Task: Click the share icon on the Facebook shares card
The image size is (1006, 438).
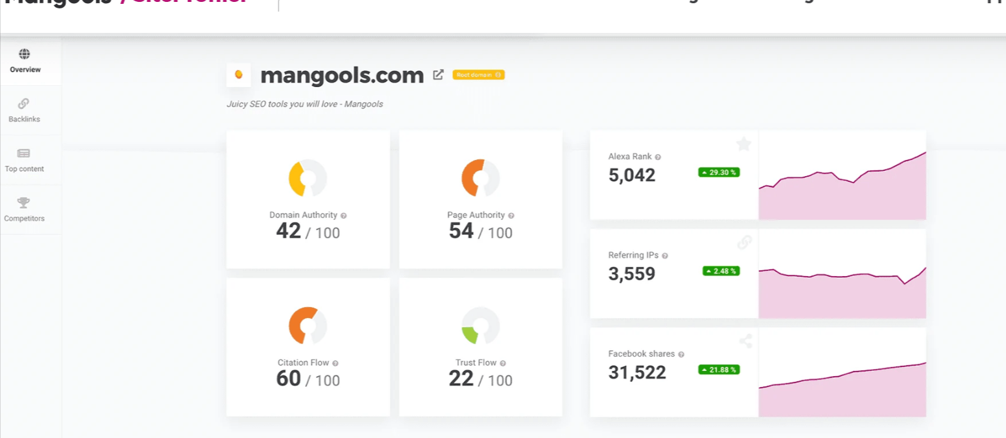Action: (744, 341)
